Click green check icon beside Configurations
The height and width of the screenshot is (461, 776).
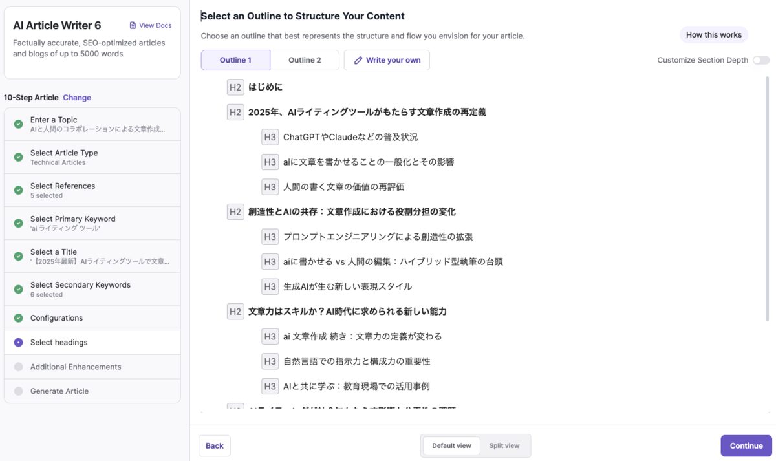(x=18, y=318)
